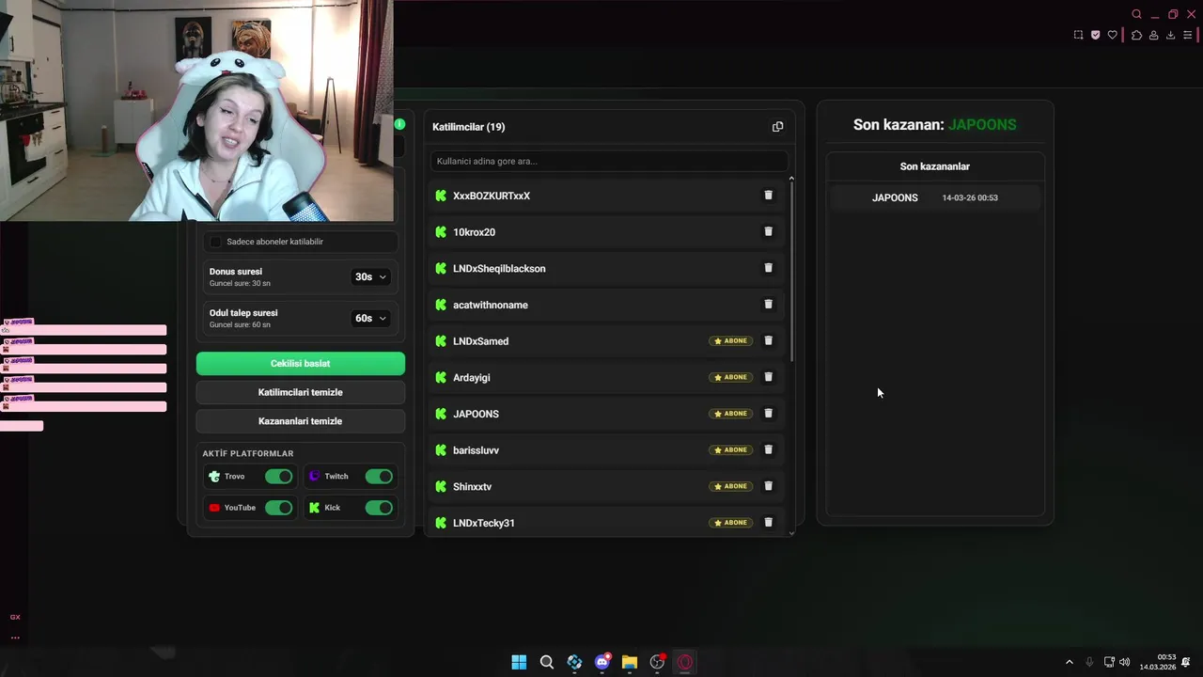Screen dimensions: 1203x677
Task: Open the clock and date in taskbar
Action: [1158, 662]
